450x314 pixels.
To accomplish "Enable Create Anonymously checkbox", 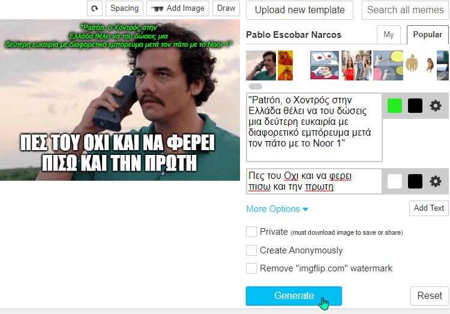I will click(251, 250).
